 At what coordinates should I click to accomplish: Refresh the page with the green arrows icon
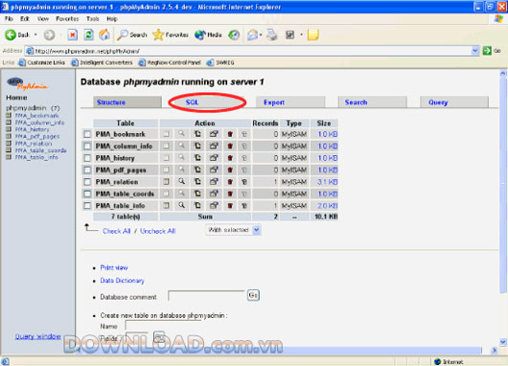(x=88, y=34)
